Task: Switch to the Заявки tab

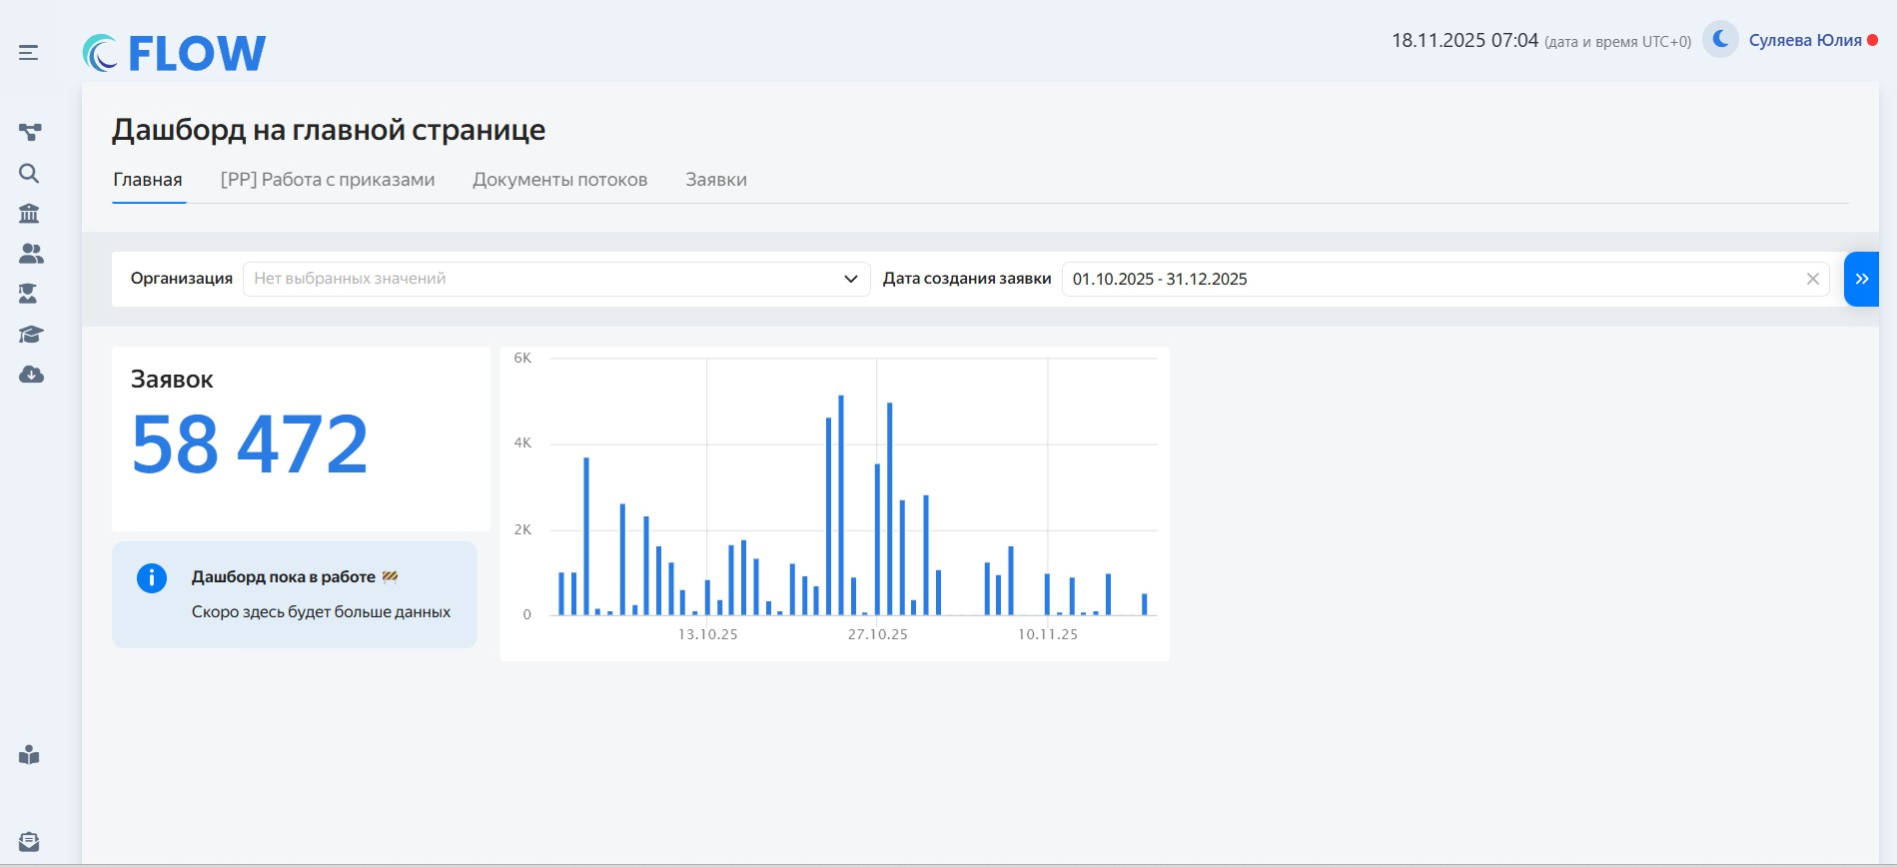Action: coord(715,180)
